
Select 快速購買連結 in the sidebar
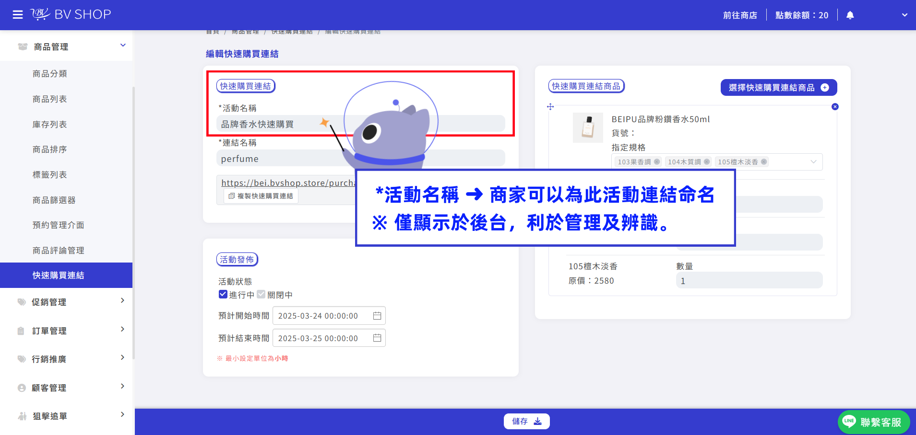point(66,275)
